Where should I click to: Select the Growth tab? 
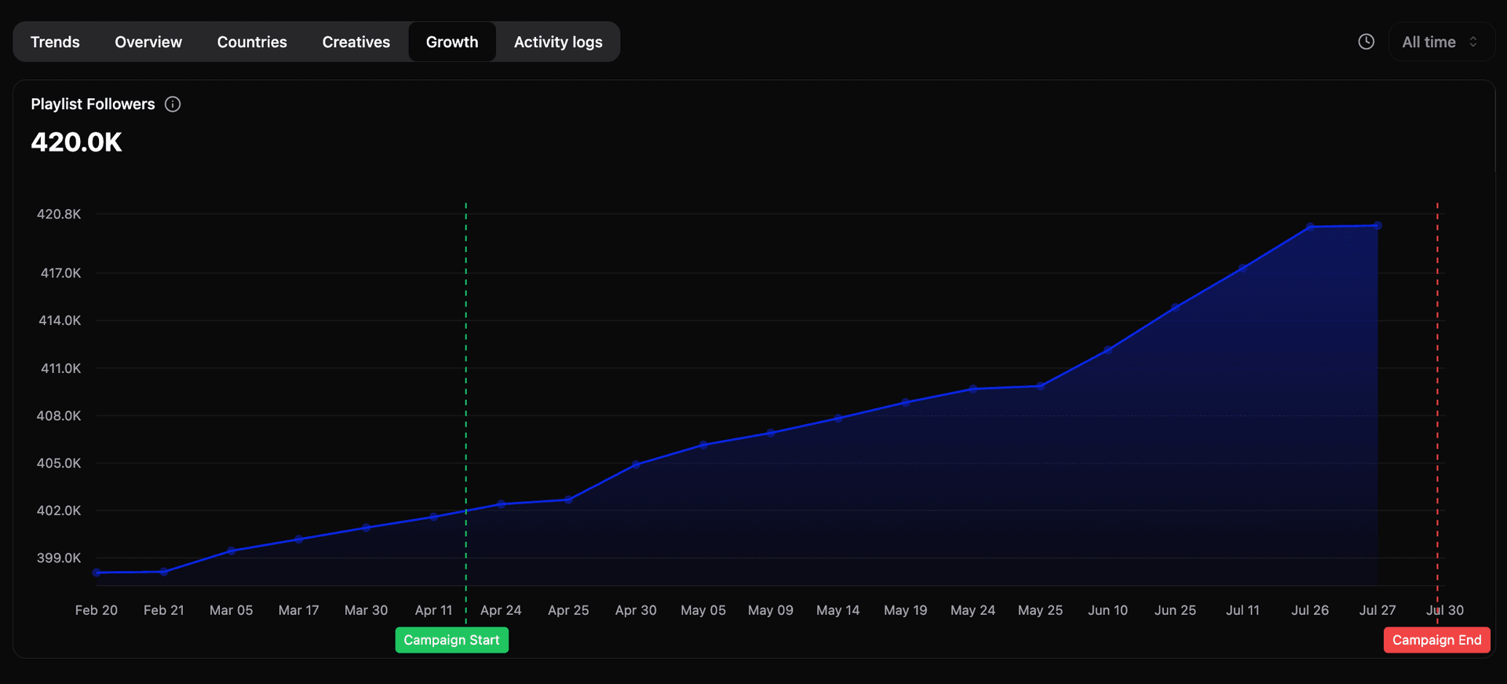click(452, 42)
